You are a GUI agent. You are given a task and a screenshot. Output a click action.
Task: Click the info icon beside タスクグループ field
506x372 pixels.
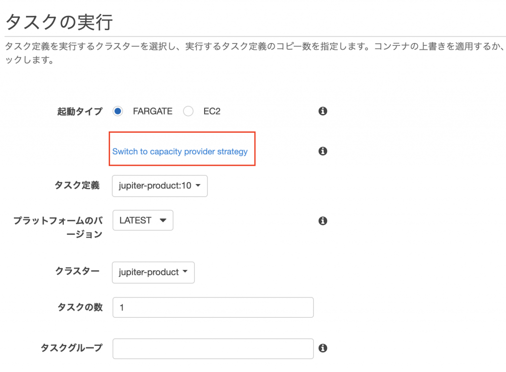(x=323, y=348)
